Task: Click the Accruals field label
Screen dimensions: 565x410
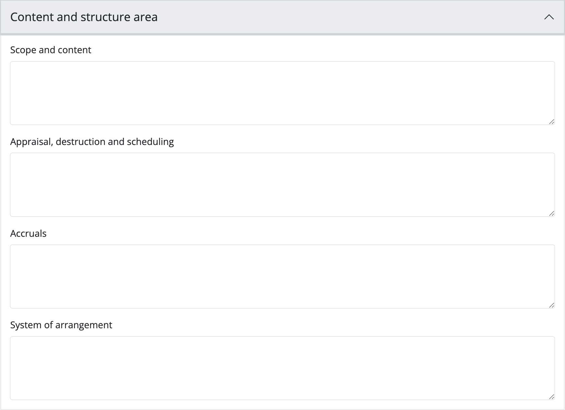Action: coord(28,234)
